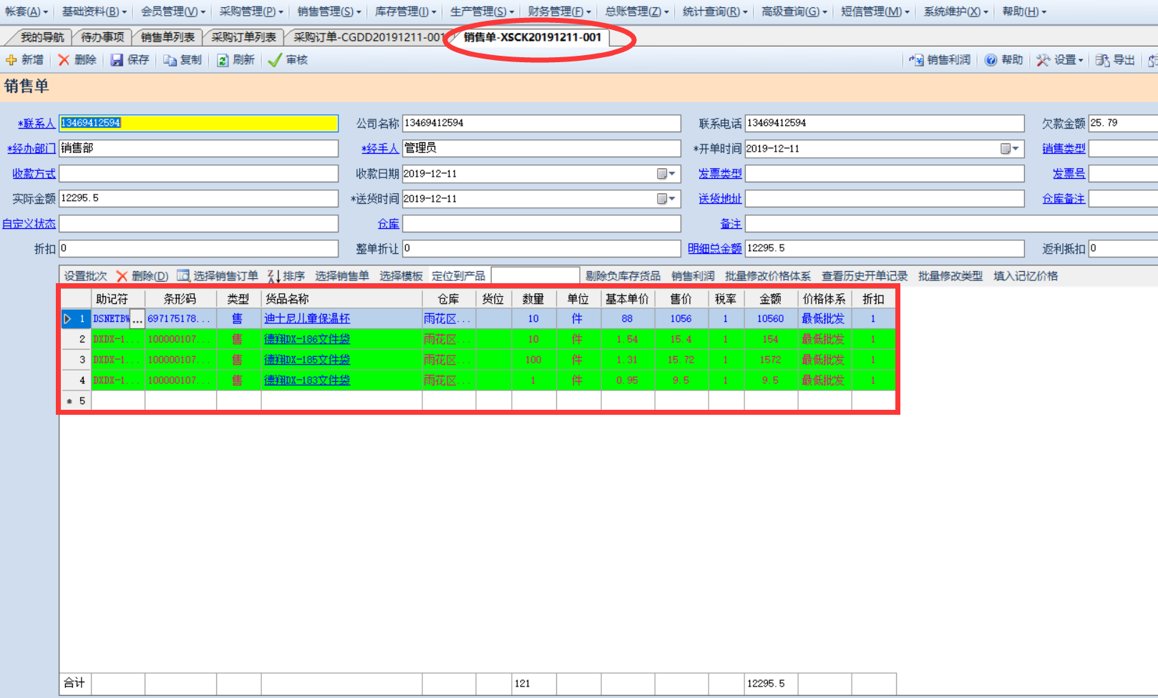Click the 联系人 link label
The image size is (1158, 698).
tap(37, 124)
